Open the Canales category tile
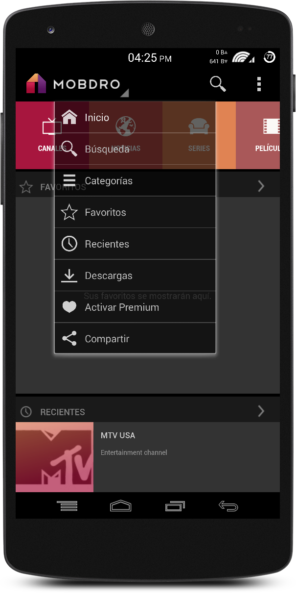296x602 pixels. click(35, 135)
